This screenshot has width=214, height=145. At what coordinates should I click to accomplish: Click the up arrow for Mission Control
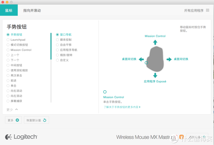click(x=155, y=42)
